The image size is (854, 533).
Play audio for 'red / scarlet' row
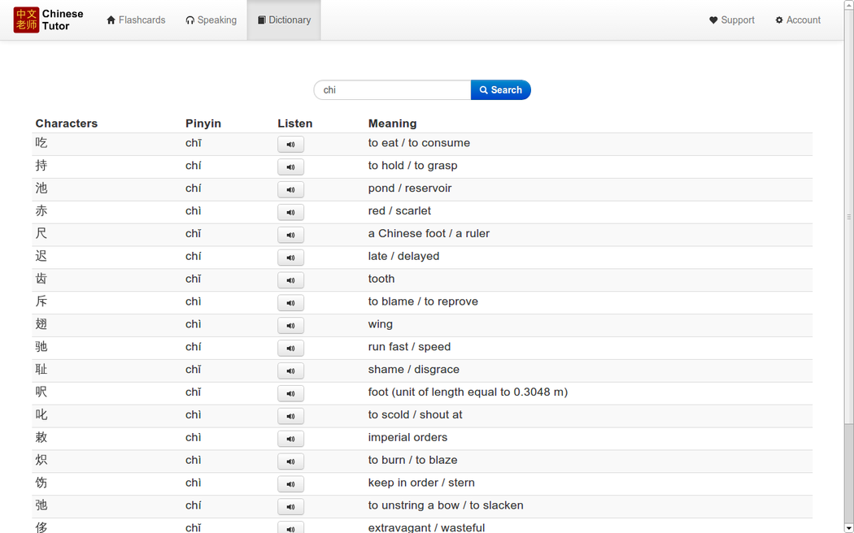point(290,212)
